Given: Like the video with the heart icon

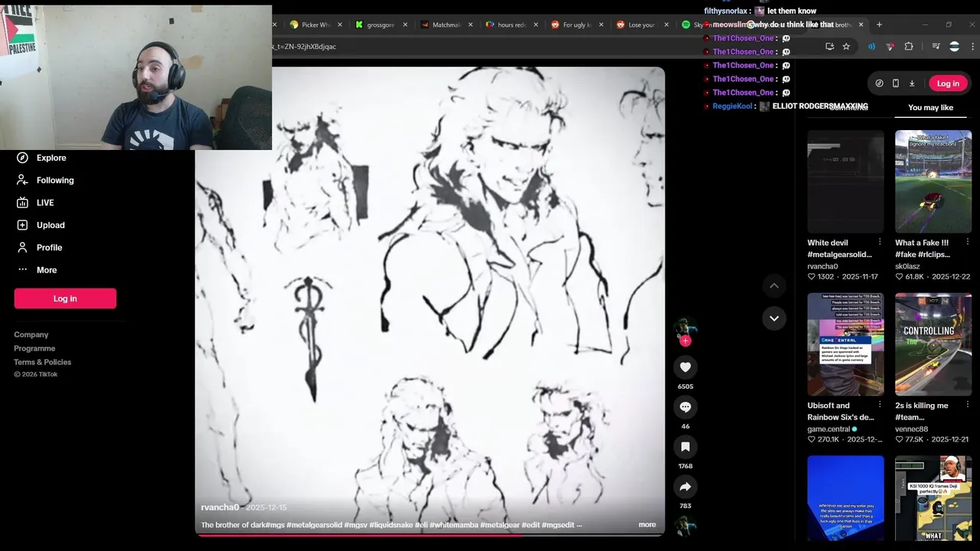Looking at the screenshot, I should [685, 367].
